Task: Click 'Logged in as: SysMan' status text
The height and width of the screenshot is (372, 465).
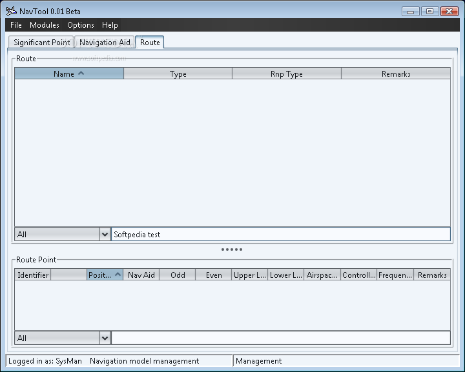Action: [x=45, y=361]
